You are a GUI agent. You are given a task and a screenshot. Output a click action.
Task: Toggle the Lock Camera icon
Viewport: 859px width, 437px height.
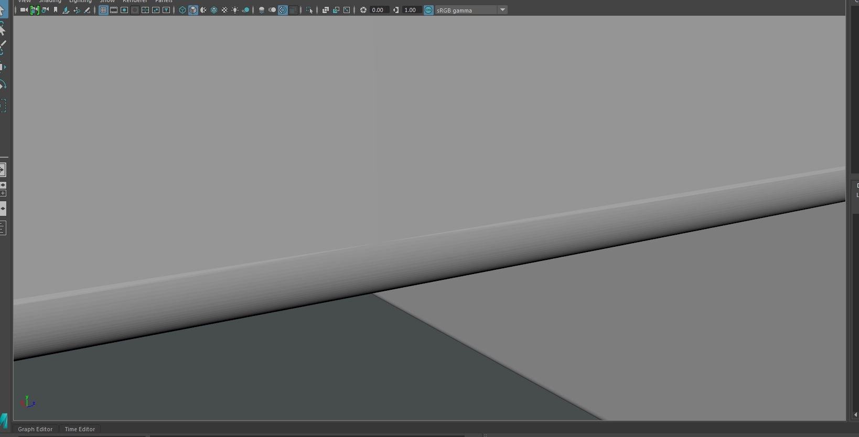point(35,10)
